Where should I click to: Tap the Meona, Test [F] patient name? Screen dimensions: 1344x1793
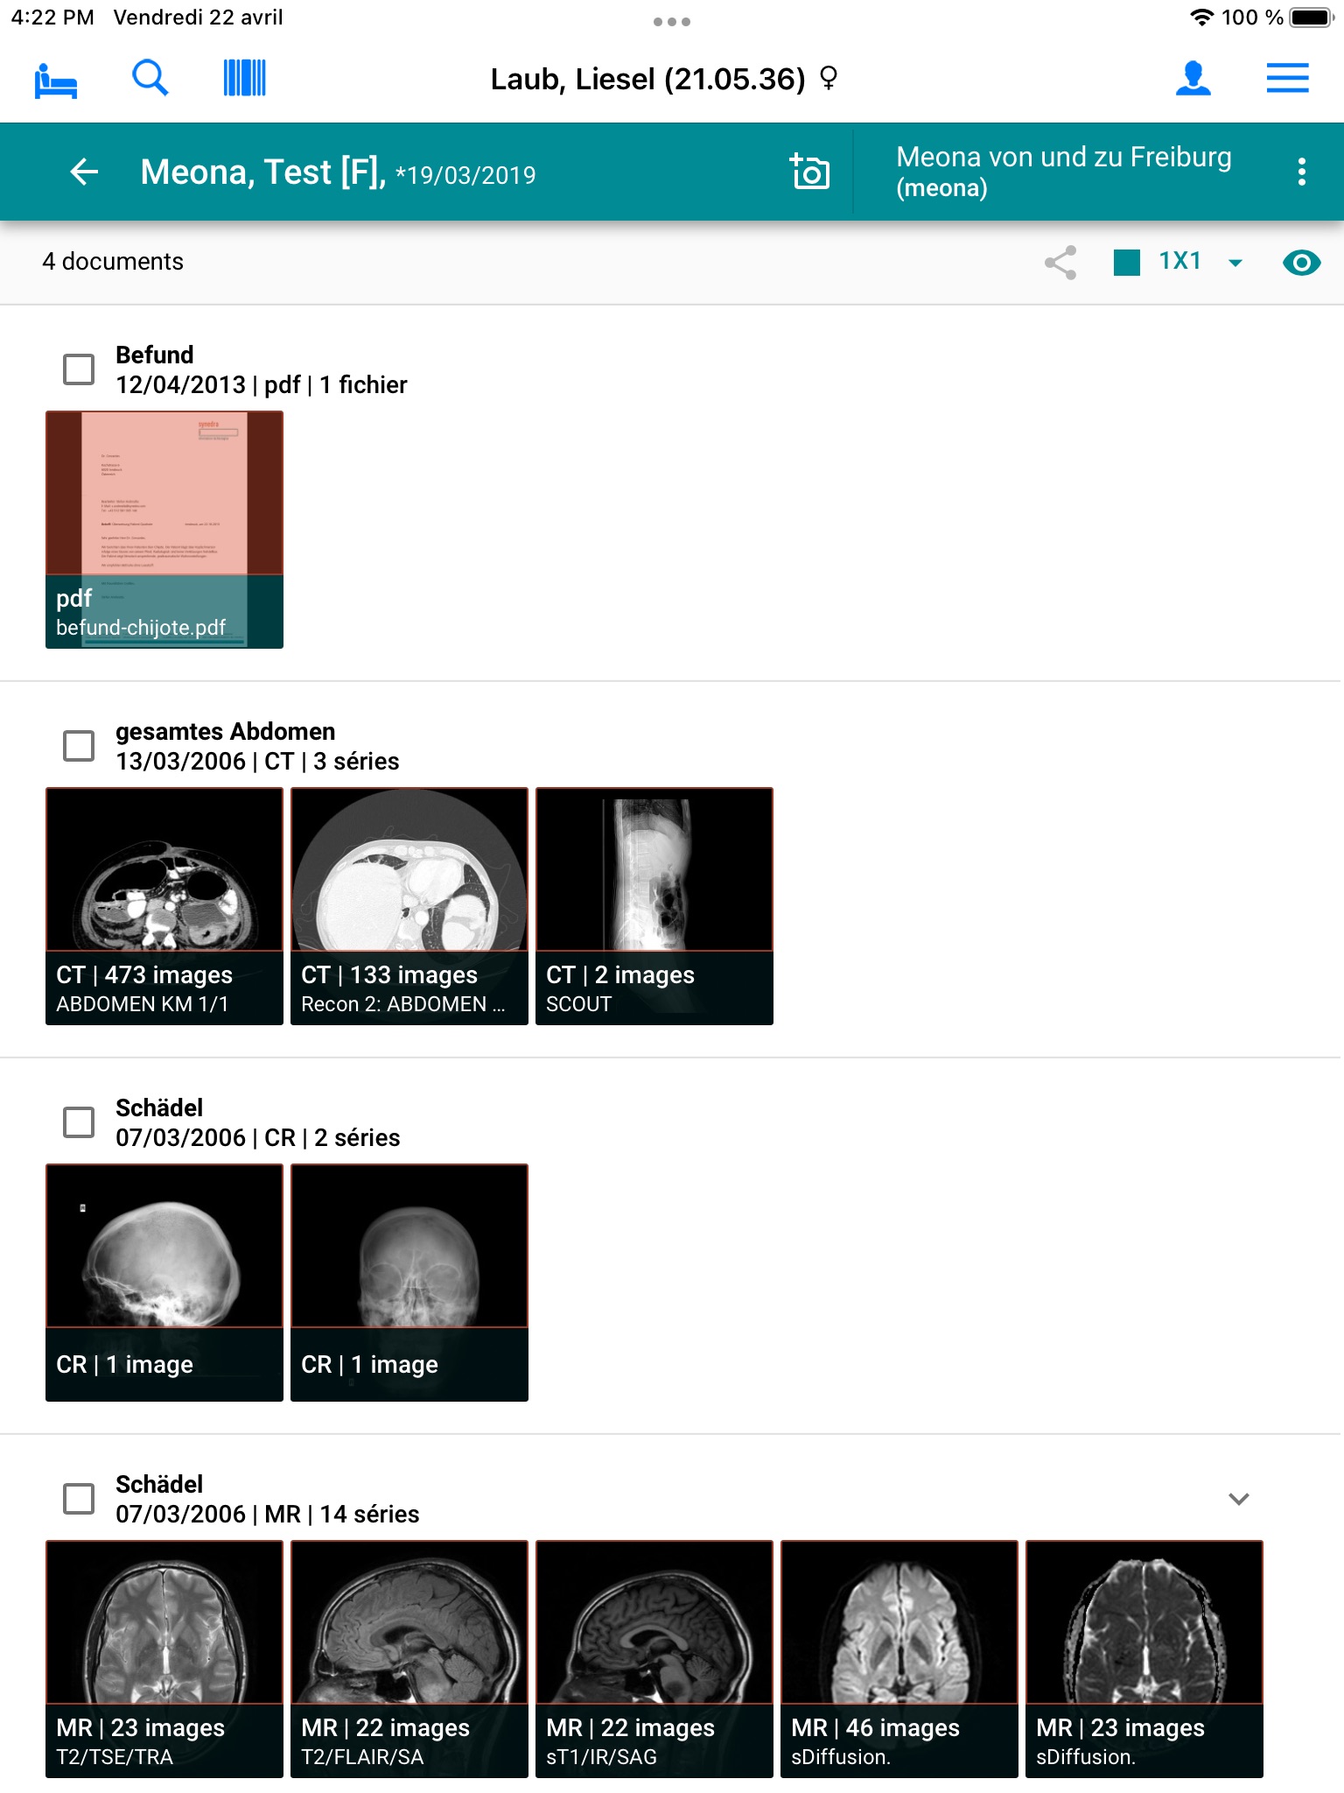262,172
